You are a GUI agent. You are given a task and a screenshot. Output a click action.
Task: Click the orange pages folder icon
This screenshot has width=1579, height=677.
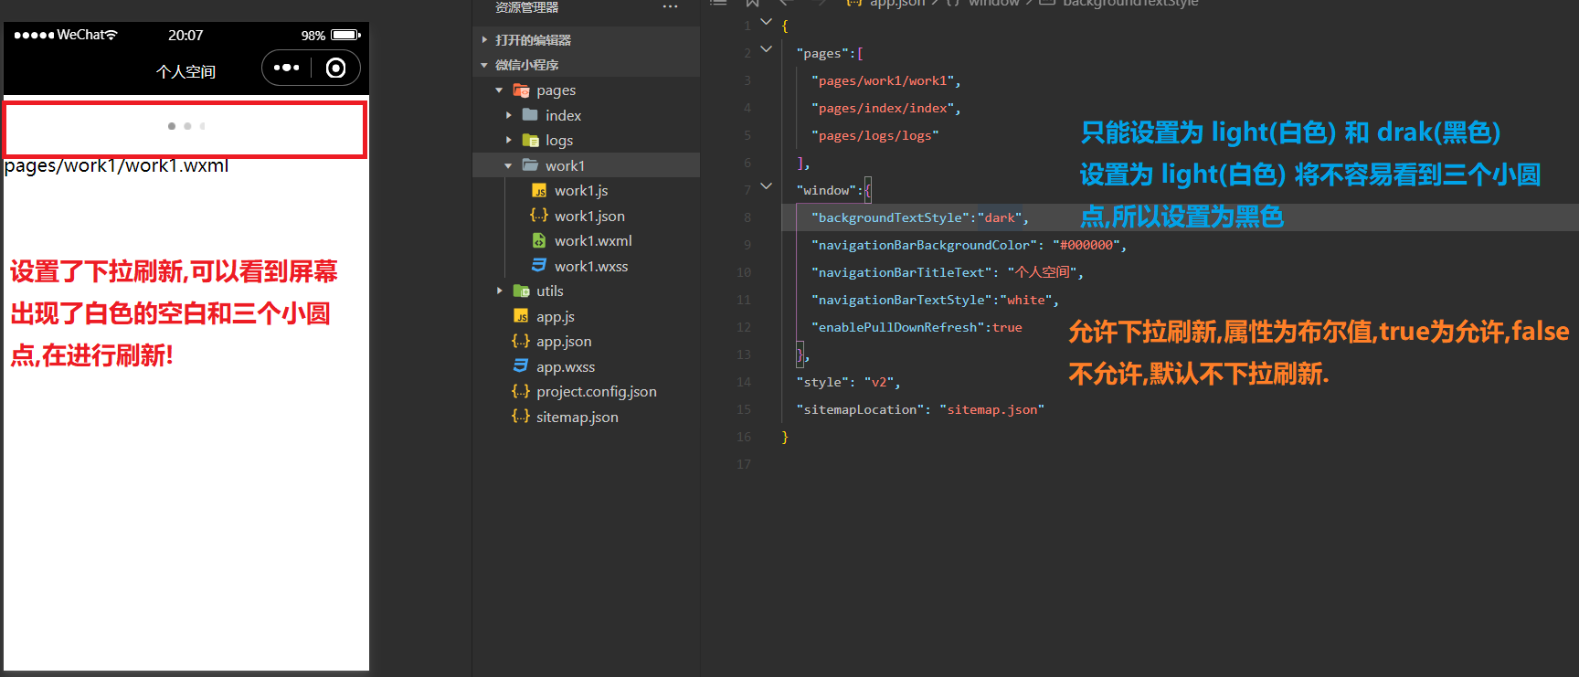521,90
